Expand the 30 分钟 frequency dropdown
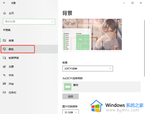The width and height of the screenshot is (145, 114). click(70, 112)
